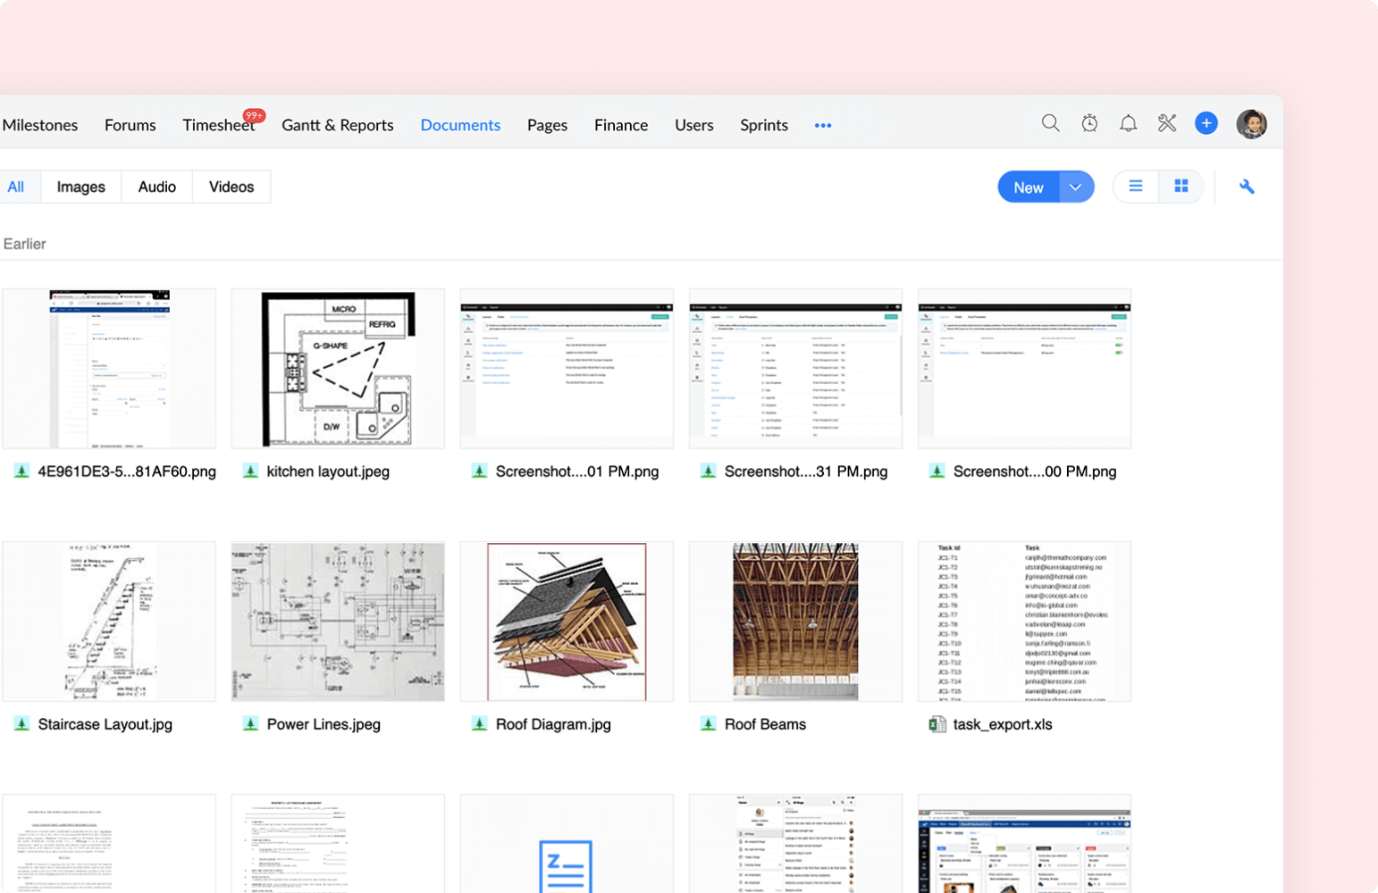Click the New button
The image size is (1378, 893).
tap(1028, 187)
